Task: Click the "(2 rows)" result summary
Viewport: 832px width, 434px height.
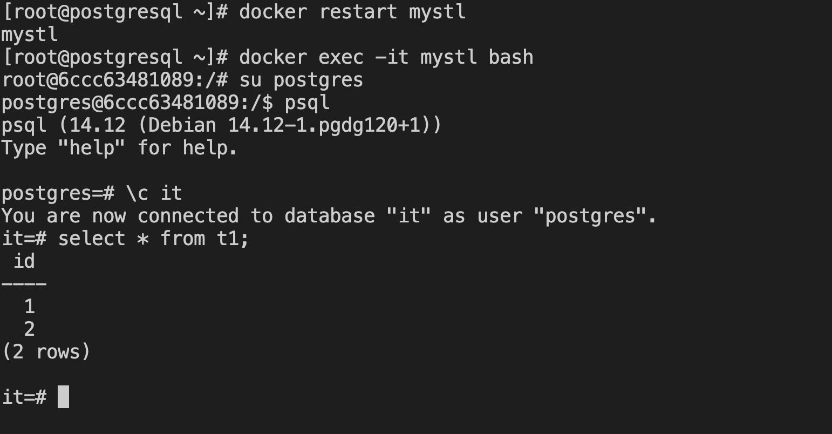Action: click(x=46, y=352)
